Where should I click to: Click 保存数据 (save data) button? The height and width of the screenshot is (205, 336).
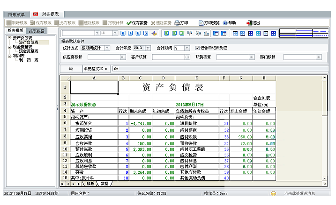137,23
